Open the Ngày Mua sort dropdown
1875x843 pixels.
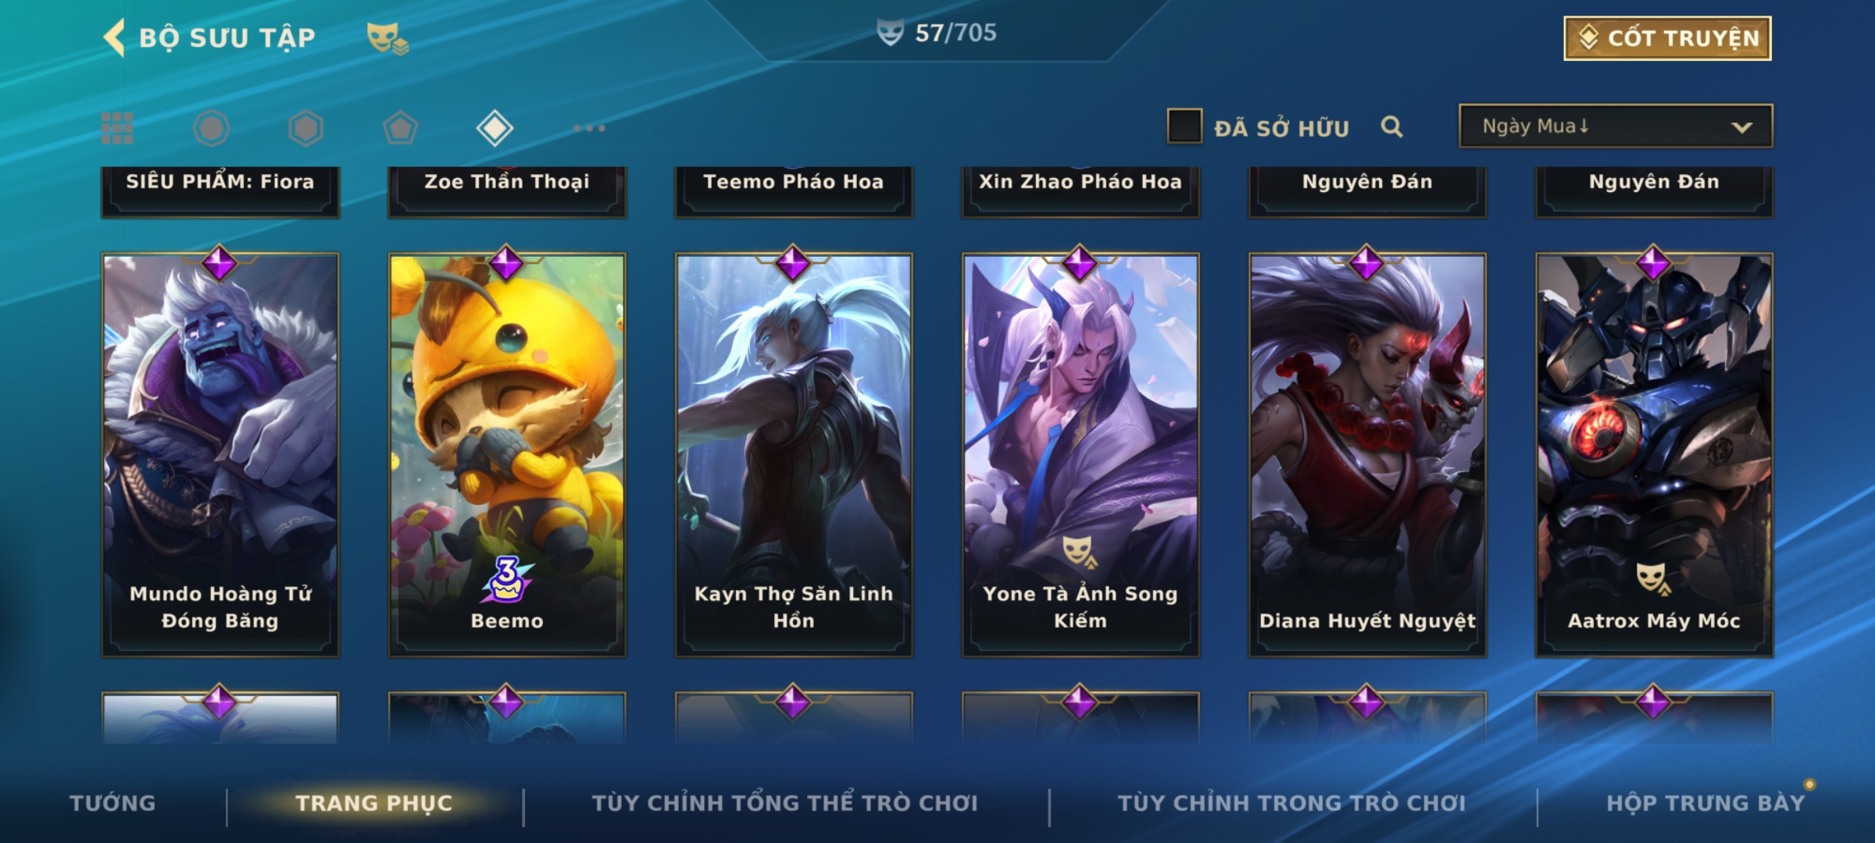point(1616,126)
